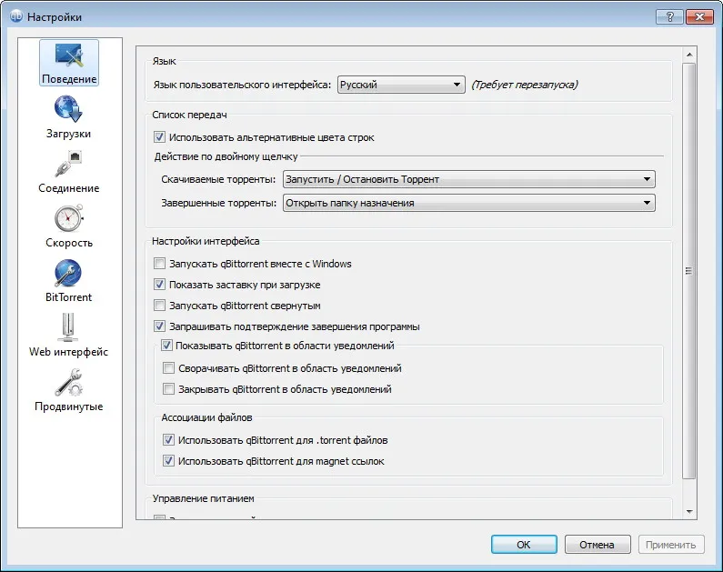Click the settings panel vertical scrollbar
The width and height of the screenshot is (723, 572).
click(x=688, y=271)
